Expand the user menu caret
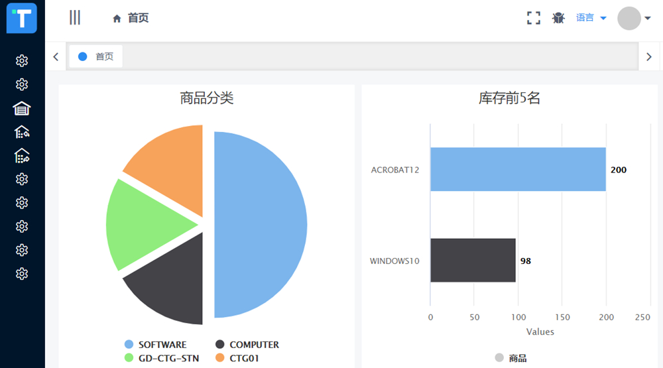The height and width of the screenshot is (368, 663). pos(647,18)
